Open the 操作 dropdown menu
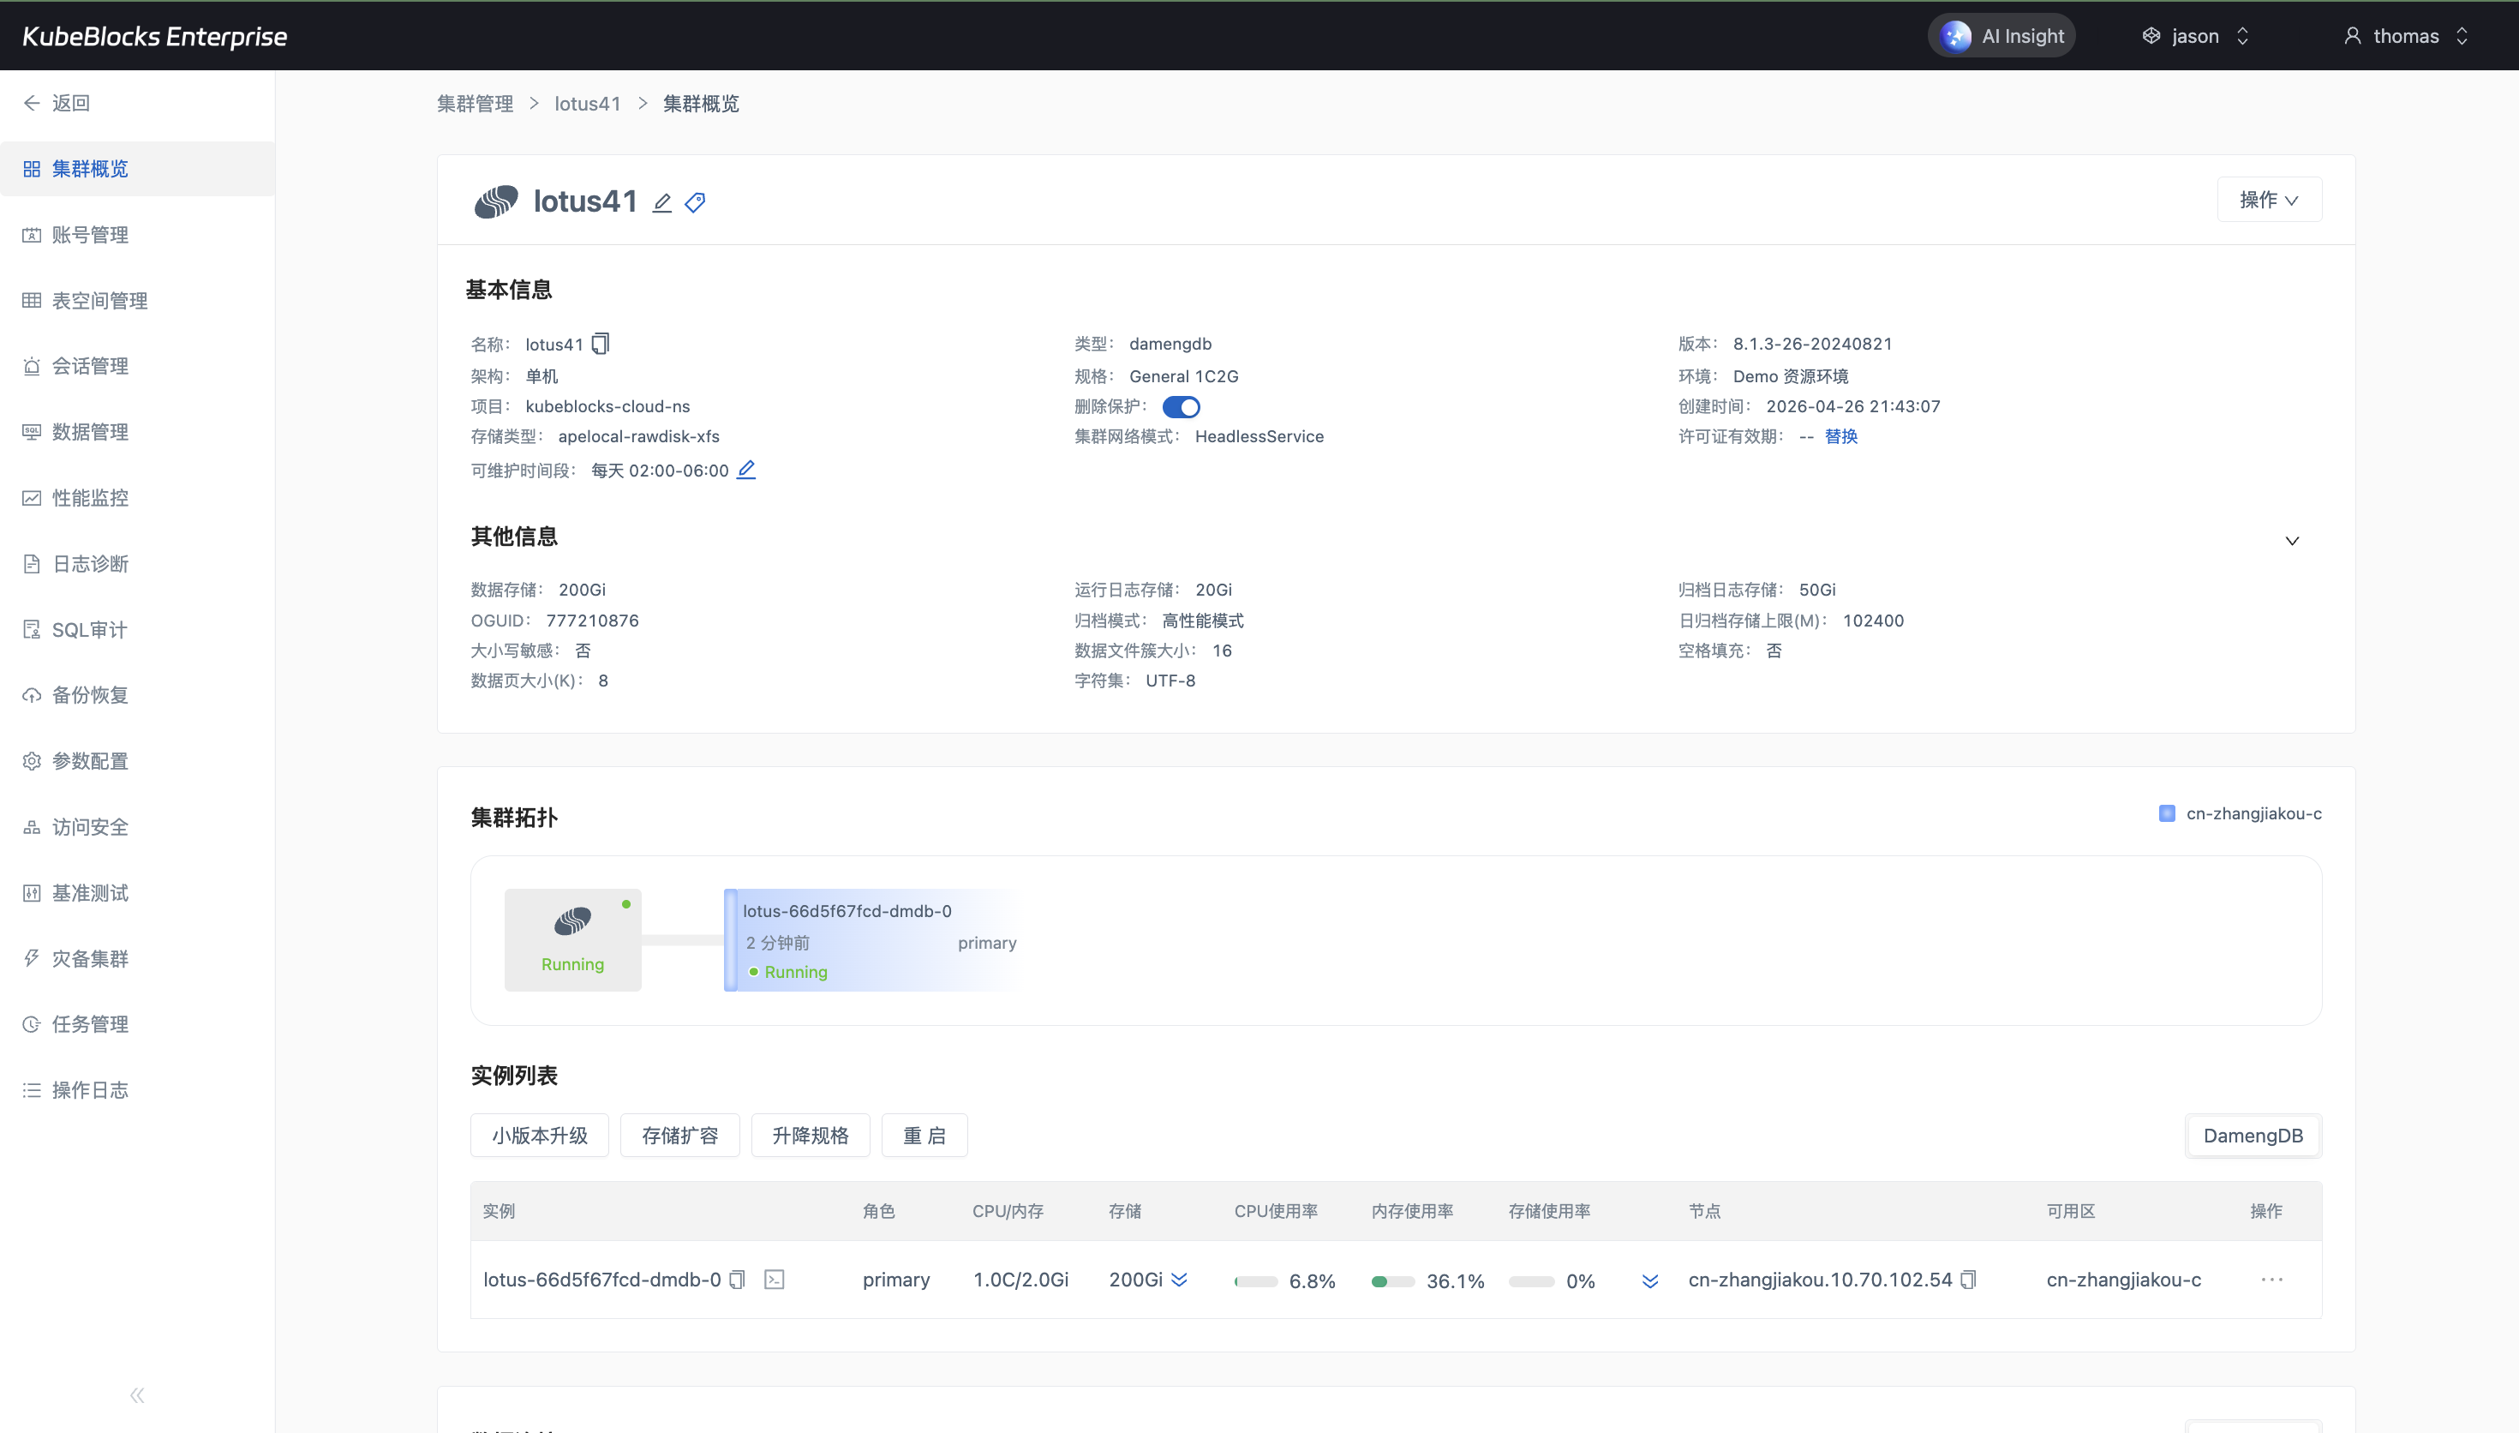Screen dimensions: 2519x1433 (x=2268, y=200)
